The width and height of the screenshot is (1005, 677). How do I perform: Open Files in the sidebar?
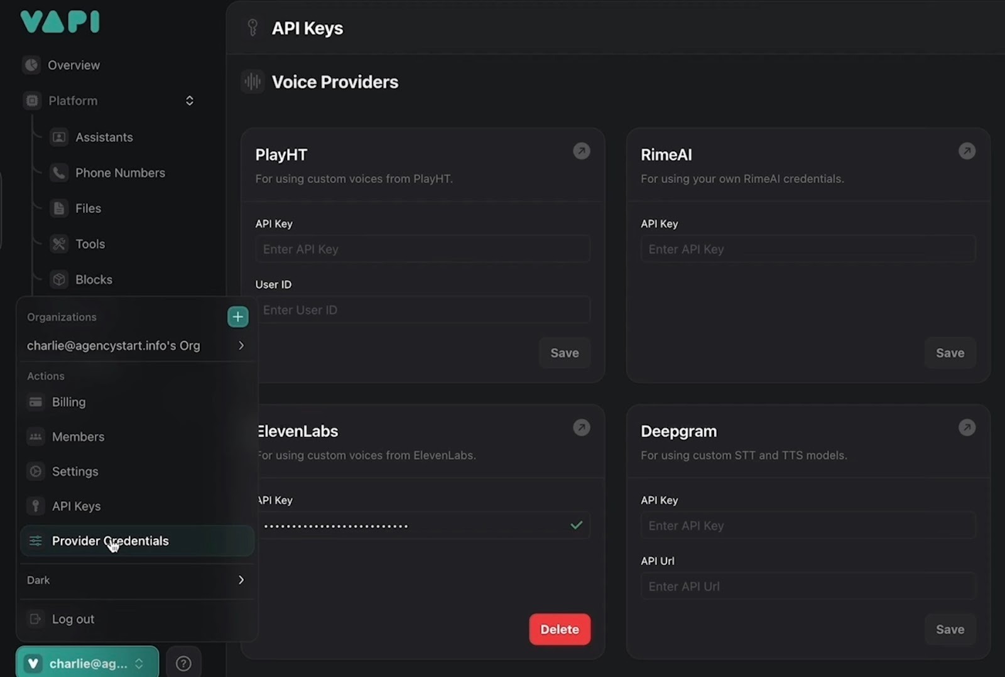click(88, 209)
